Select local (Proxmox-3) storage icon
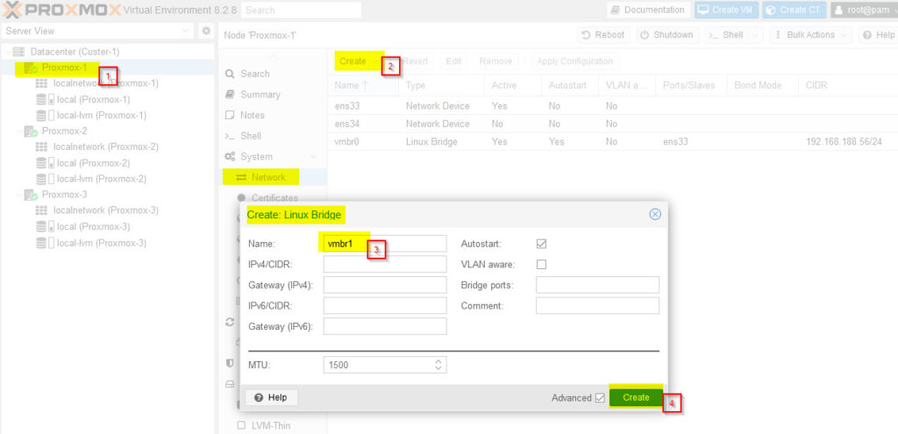898x434 pixels. pyautogui.click(x=45, y=227)
